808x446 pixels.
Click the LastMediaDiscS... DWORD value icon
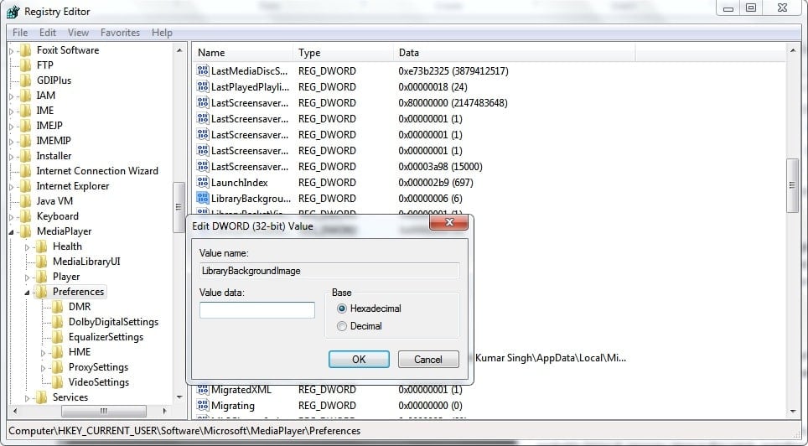(x=203, y=70)
